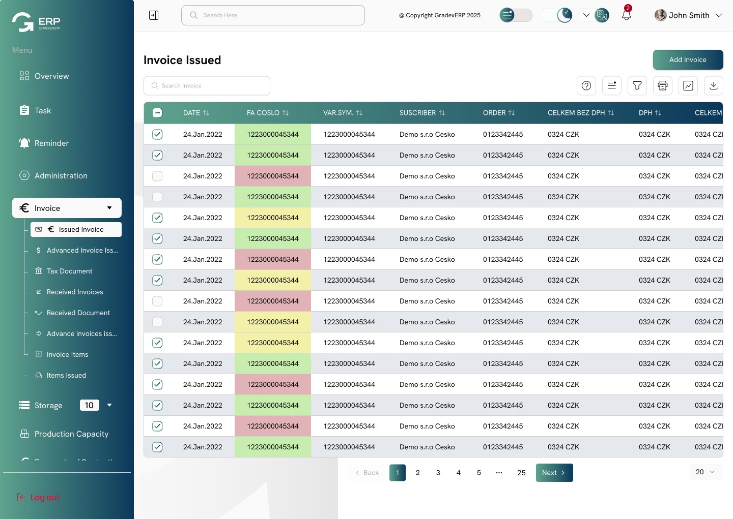Open the help icon above the invoice table
This screenshot has width=733, height=519.
pyautogui.click(x=586, y=85)
